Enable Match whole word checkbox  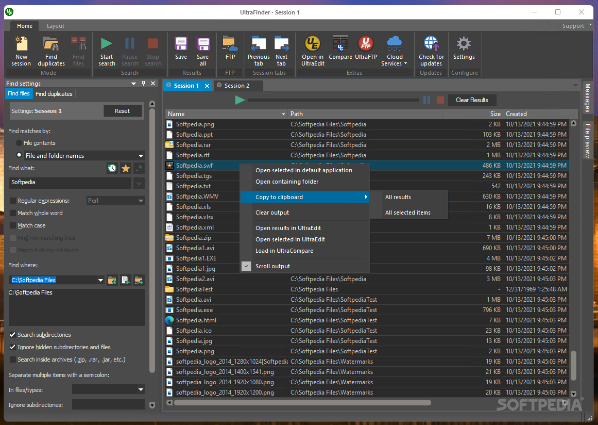(13, 213)
